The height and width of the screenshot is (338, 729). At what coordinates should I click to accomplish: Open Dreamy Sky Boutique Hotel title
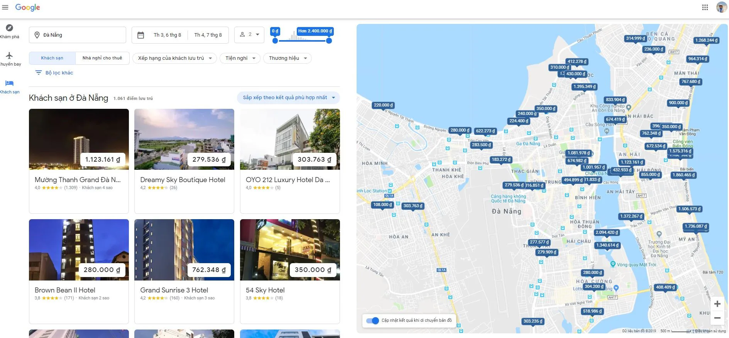pyautogui.click(x=183, y=180)
